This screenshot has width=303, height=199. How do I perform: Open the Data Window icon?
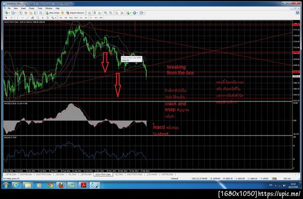(26, 13)
